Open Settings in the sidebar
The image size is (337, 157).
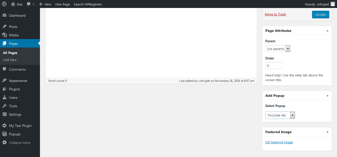click(20, 114)
